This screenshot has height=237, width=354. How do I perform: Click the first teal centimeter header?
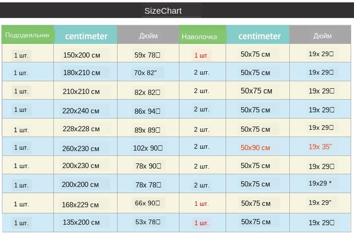tap(85, 34)
